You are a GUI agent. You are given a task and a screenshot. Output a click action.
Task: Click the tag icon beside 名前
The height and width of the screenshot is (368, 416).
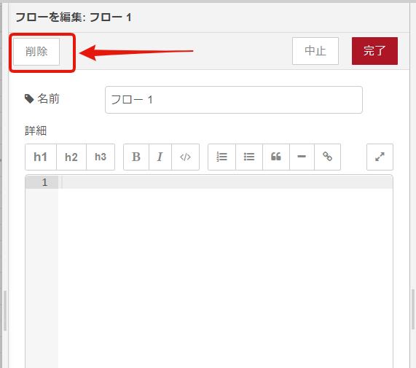pyautogui.click(x=29, y=99)
